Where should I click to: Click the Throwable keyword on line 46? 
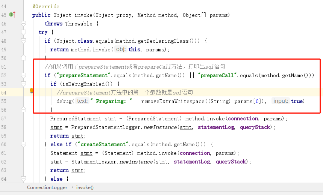point(79,24)
